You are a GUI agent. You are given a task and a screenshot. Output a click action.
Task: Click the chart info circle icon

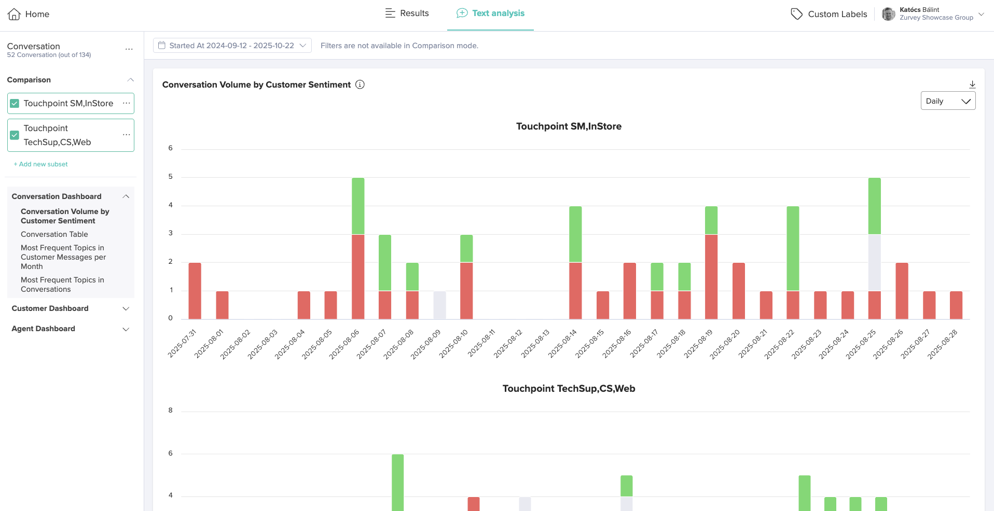tap(360, 84)
